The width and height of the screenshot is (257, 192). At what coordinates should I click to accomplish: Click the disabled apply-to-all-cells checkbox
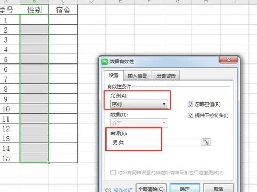pyautogui.click(x=113, y=172)
